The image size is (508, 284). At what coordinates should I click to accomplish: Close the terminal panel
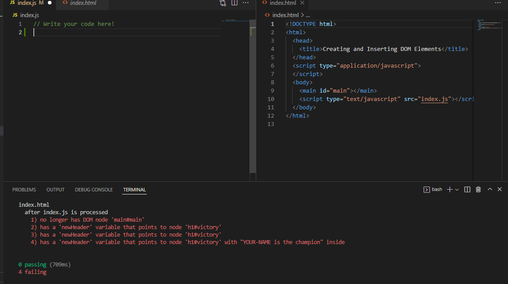point(500,190)
